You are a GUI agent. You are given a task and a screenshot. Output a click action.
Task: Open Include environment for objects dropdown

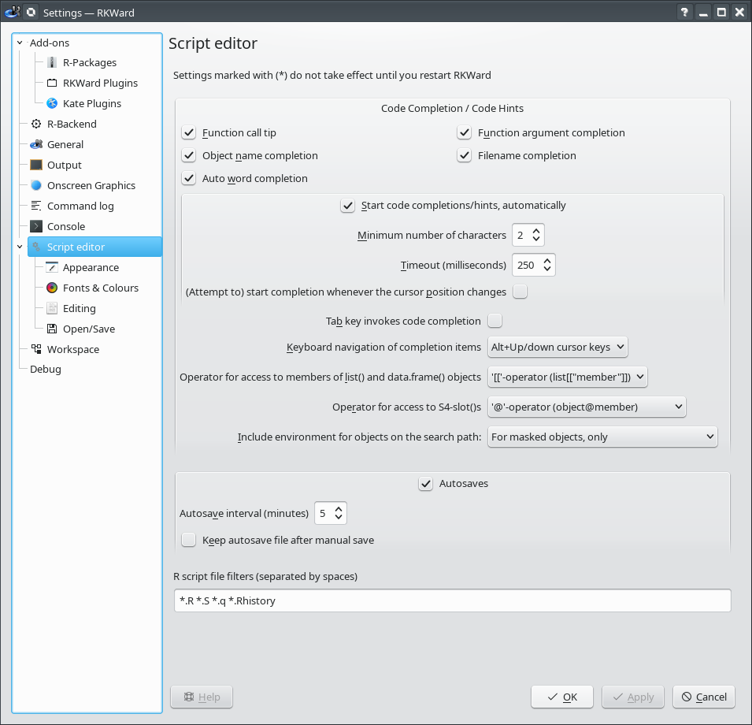coord(602,437)
